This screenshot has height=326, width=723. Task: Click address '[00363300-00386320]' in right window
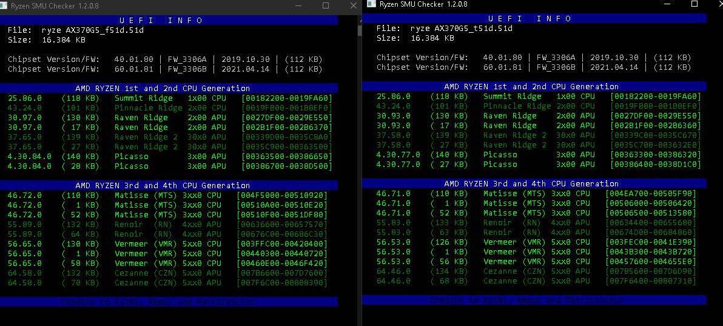(x=656, y=154)
